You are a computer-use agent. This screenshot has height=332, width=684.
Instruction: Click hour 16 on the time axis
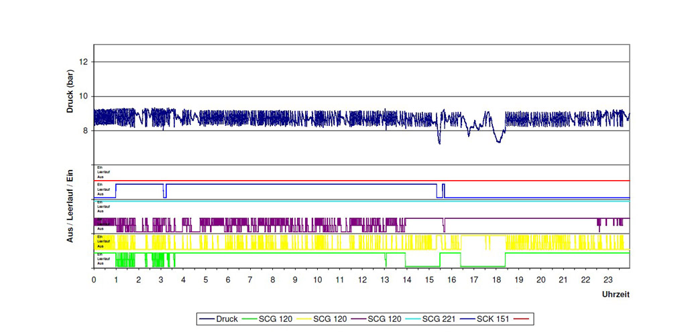click(451, 279)
